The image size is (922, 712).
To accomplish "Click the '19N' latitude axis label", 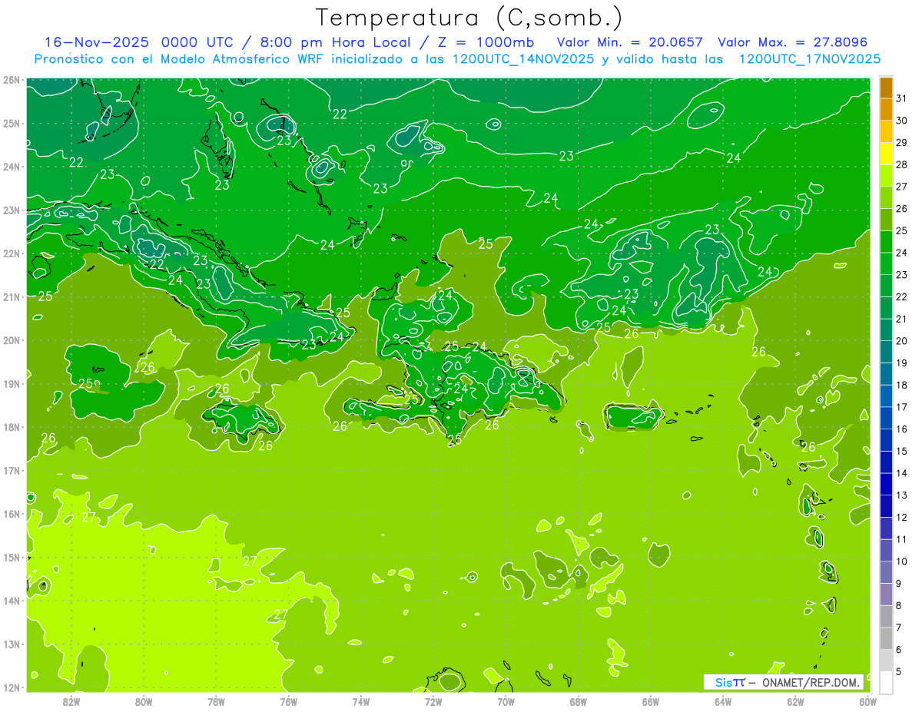I will tap(11, 383).
